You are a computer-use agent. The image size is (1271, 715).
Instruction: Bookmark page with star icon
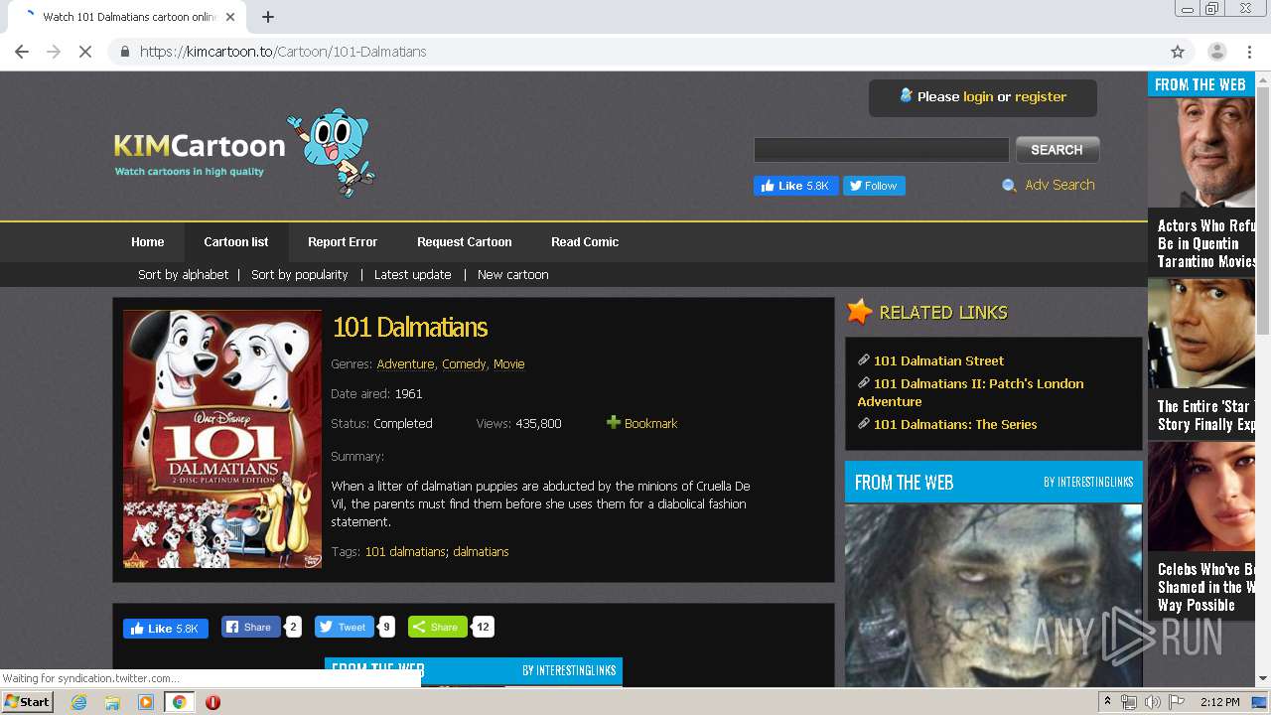tap(1178, 52)
